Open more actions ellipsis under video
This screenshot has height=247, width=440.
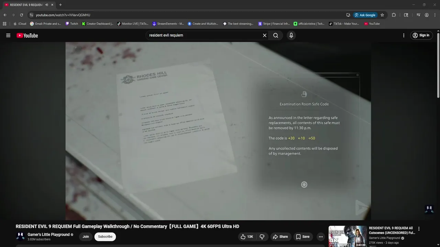click(321, 237)
